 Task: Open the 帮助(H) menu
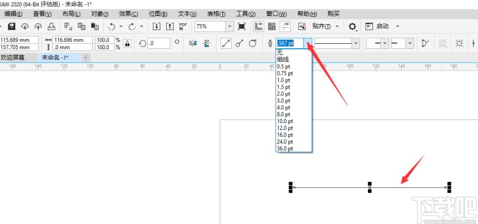307,14
